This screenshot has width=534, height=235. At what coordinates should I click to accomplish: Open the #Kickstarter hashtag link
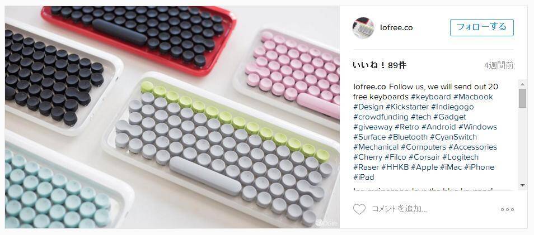(x=407, y=107)
